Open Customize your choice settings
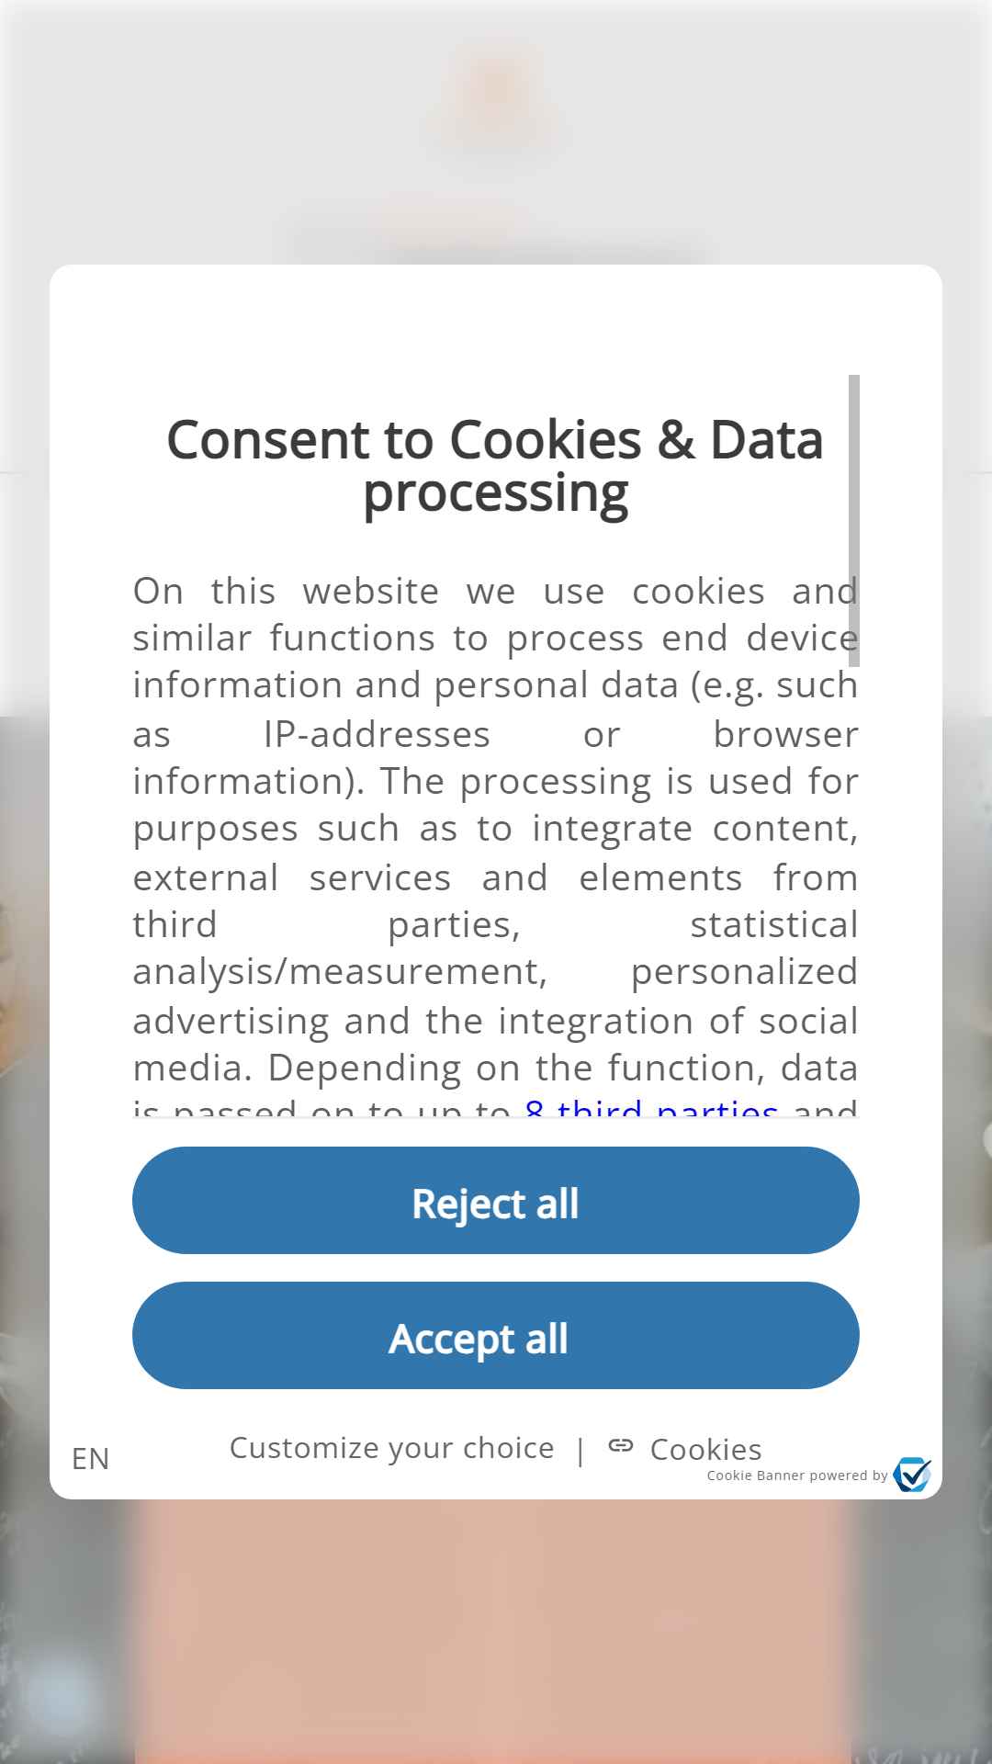Image resolution: width=992 pixels, height=1764 pixels. (392, 1448)
